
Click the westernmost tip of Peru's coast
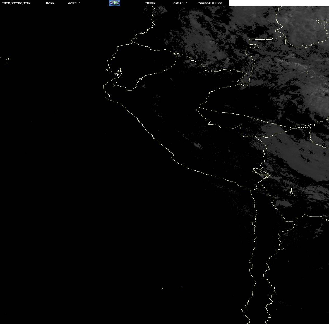coord(104,87)
